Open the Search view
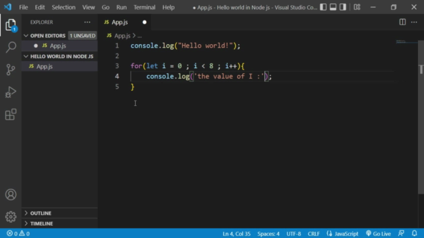 pyautogui.click(x=11, y=47)
